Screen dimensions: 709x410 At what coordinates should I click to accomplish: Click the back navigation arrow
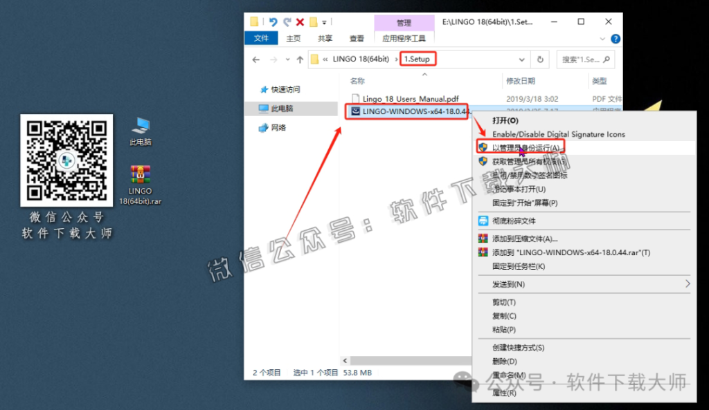[x=256, y=59]
